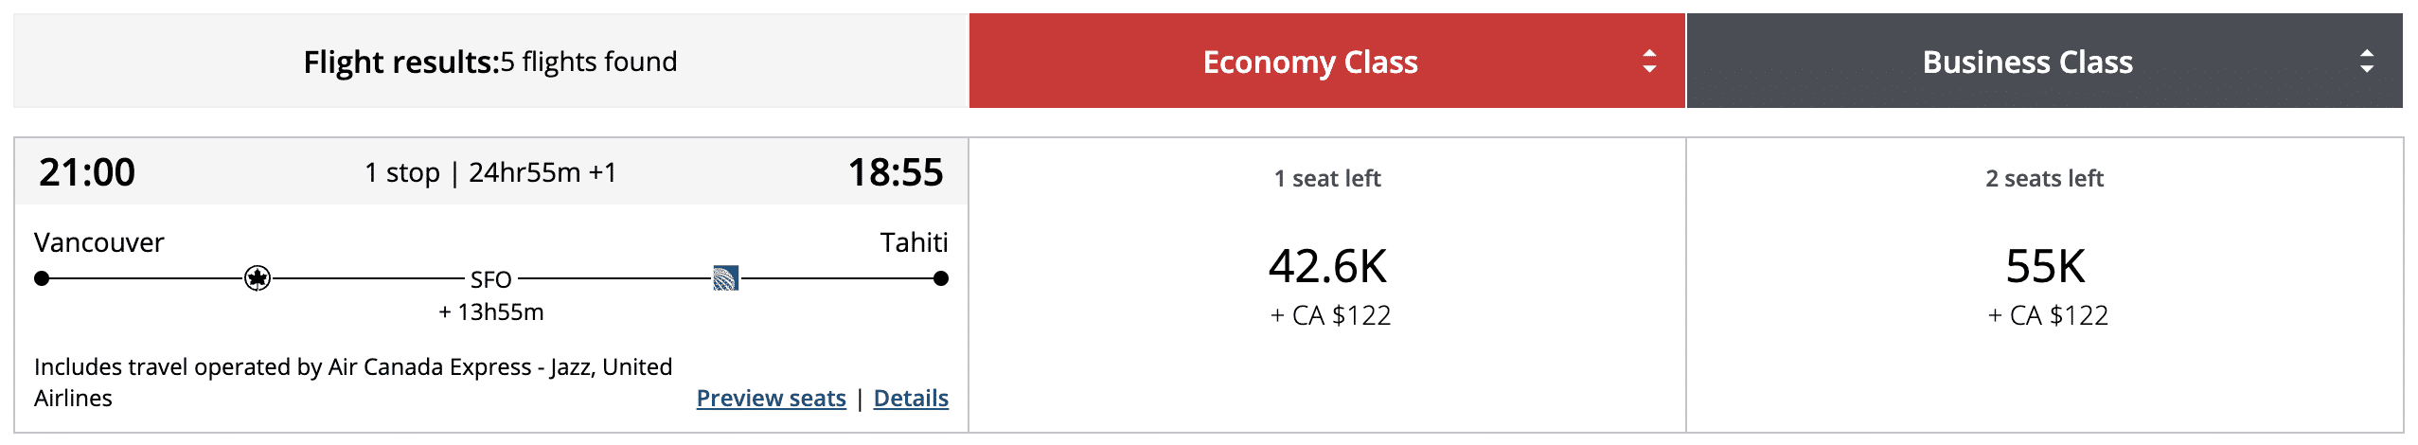Click the Tahiti destination dot on route line
The height and width of the screenshot is (445, 2418).
pyautogui.click(x=940, y=278)
